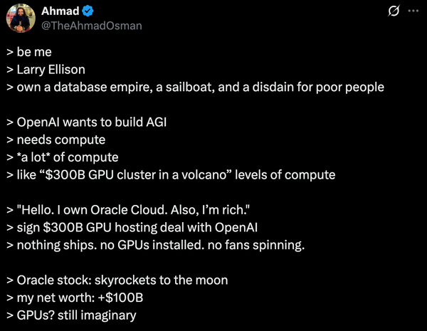Select the 'needs compute' line
The image size is (427, 331).
point(56,140)
